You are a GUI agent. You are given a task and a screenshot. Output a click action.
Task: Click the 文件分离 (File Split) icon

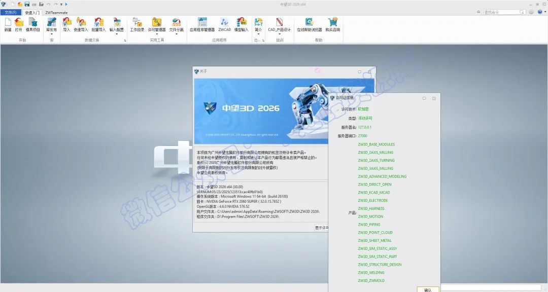[176, 22]
